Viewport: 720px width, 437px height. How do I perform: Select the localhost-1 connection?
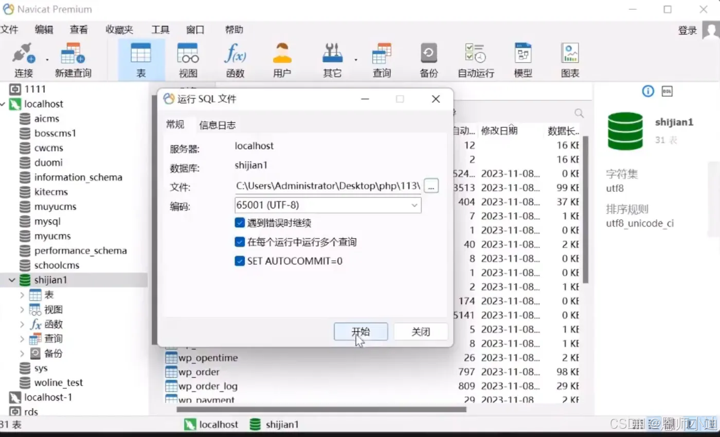pyautogui.click(x=41, y=397)
